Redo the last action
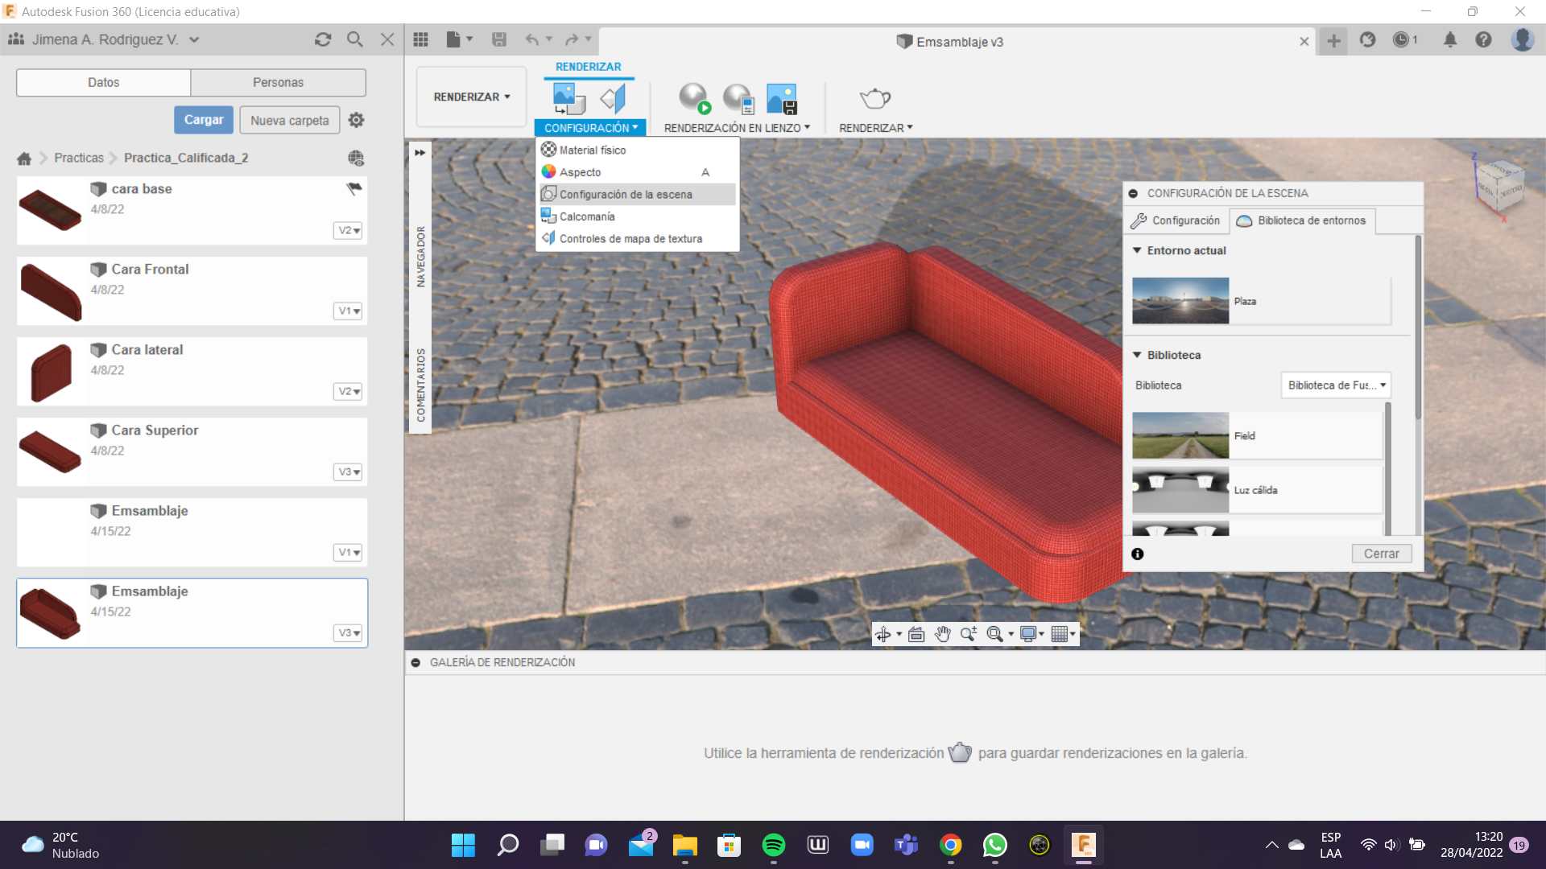1546x869 pixels. point(572,39)
